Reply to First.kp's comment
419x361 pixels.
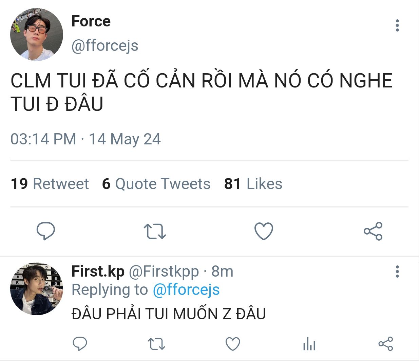click(x=80, y=344)
